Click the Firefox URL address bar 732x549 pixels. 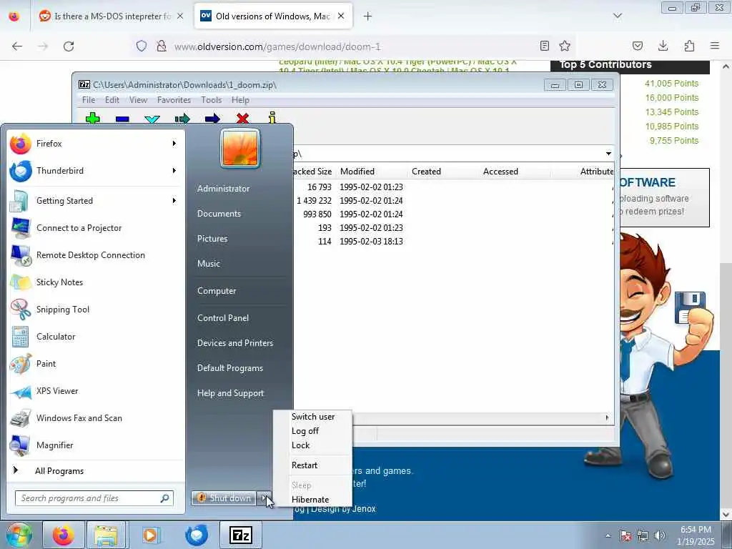point(352,46)
